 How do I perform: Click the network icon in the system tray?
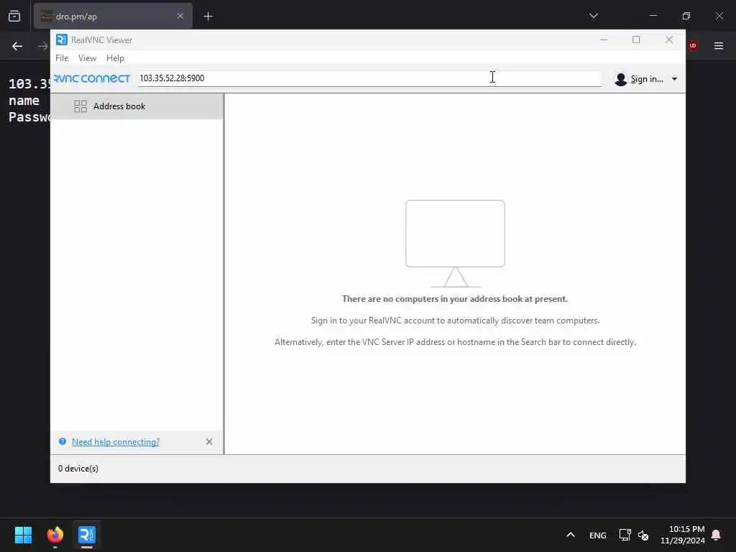pyautogui.click(x=625, y=535)
